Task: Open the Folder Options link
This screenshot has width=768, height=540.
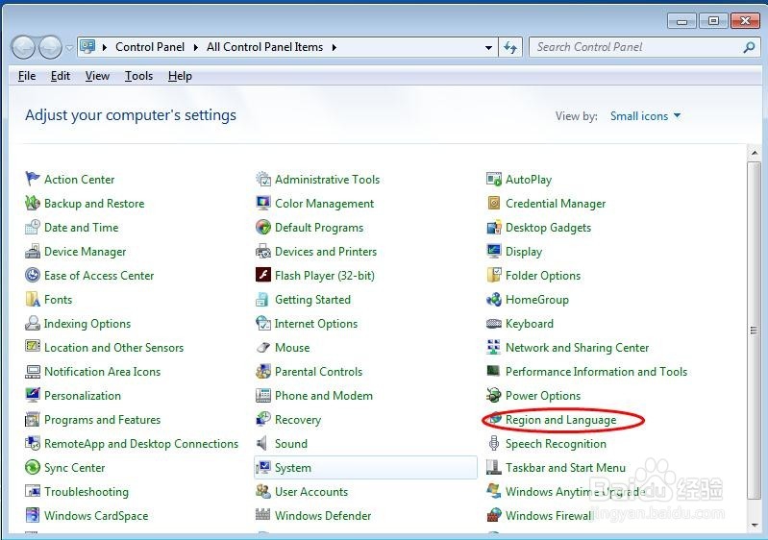Action: point(543,276)
